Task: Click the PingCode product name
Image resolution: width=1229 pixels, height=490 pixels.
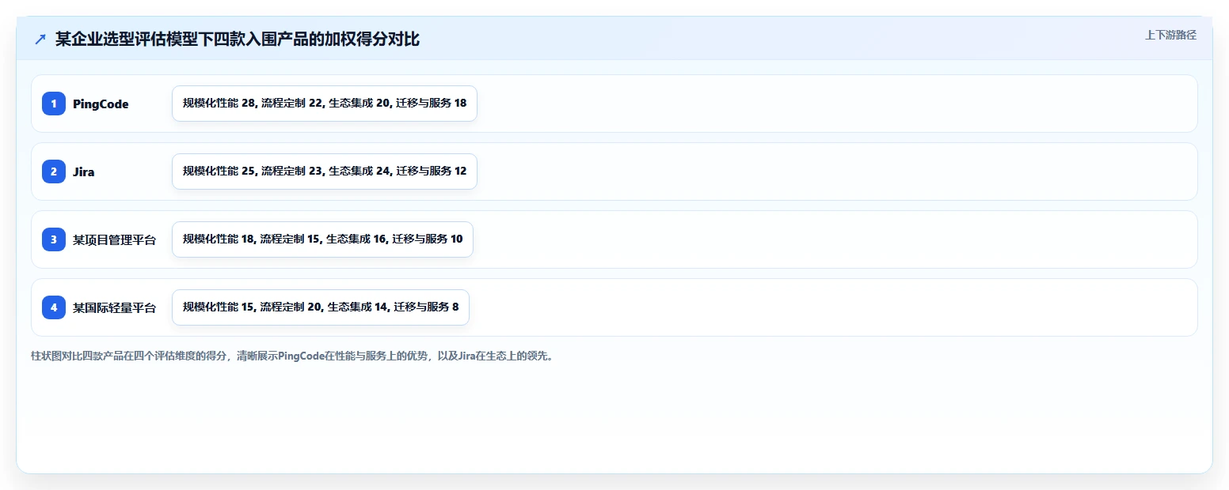Action: pos(101,104)
